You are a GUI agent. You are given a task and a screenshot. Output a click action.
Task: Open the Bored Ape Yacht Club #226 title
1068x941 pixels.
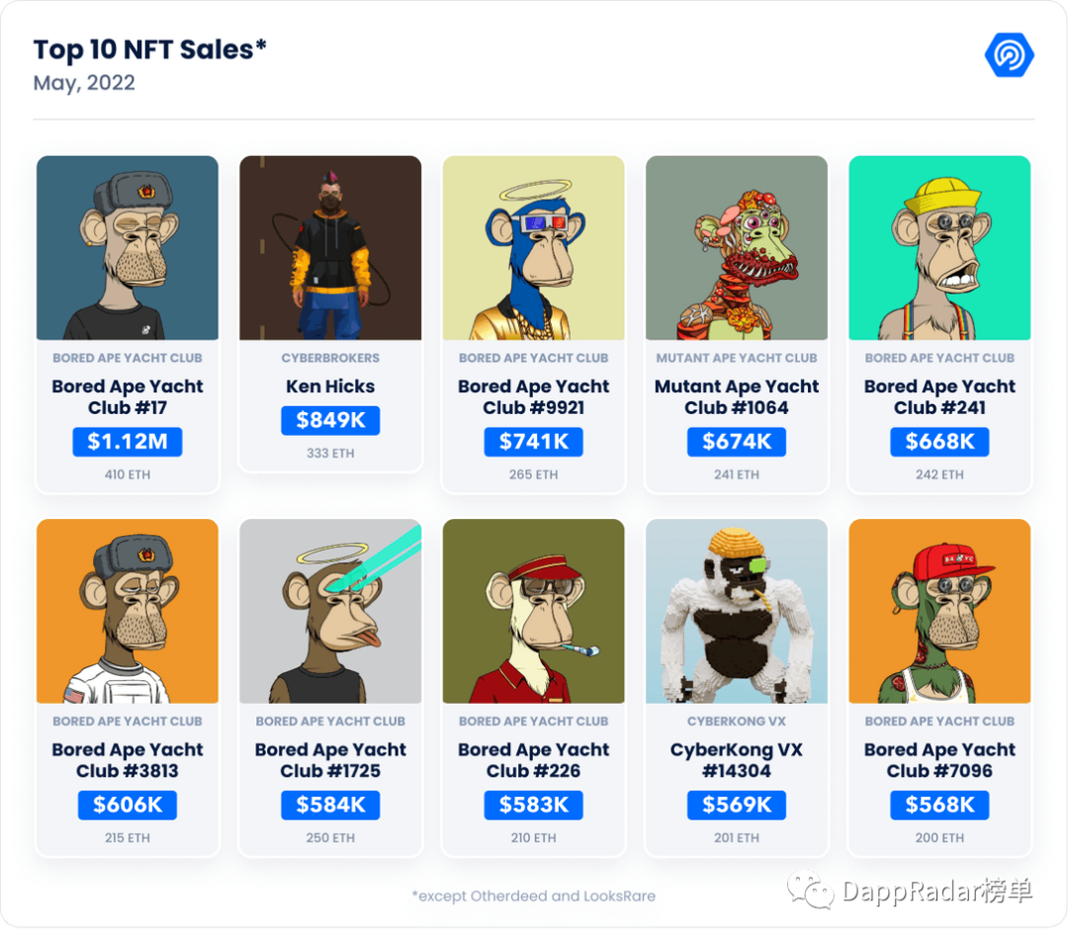533,760
